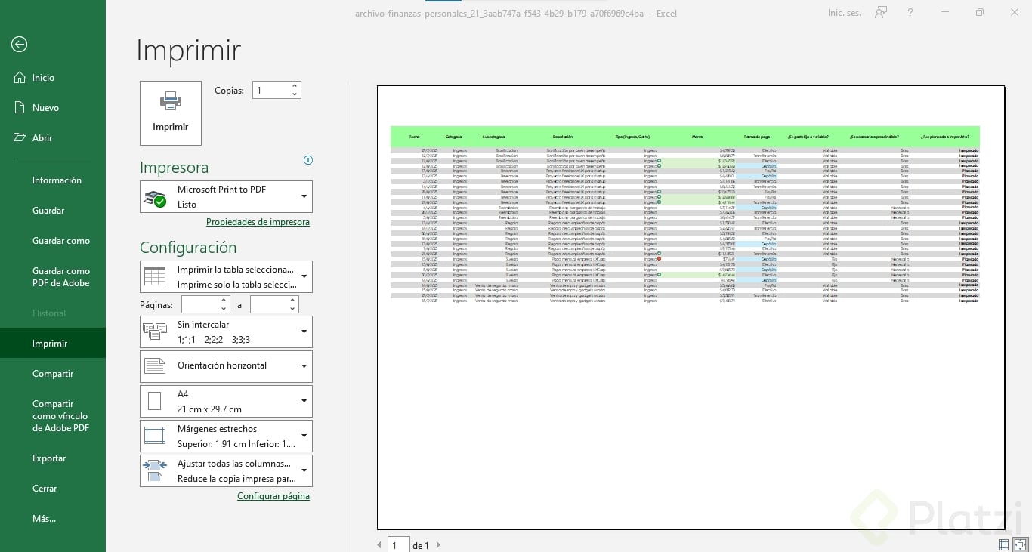The height and width of the screenshot is (552, 1032).
Task: Open the Orientación horizontal dropdown
Action: coord(226,366)
